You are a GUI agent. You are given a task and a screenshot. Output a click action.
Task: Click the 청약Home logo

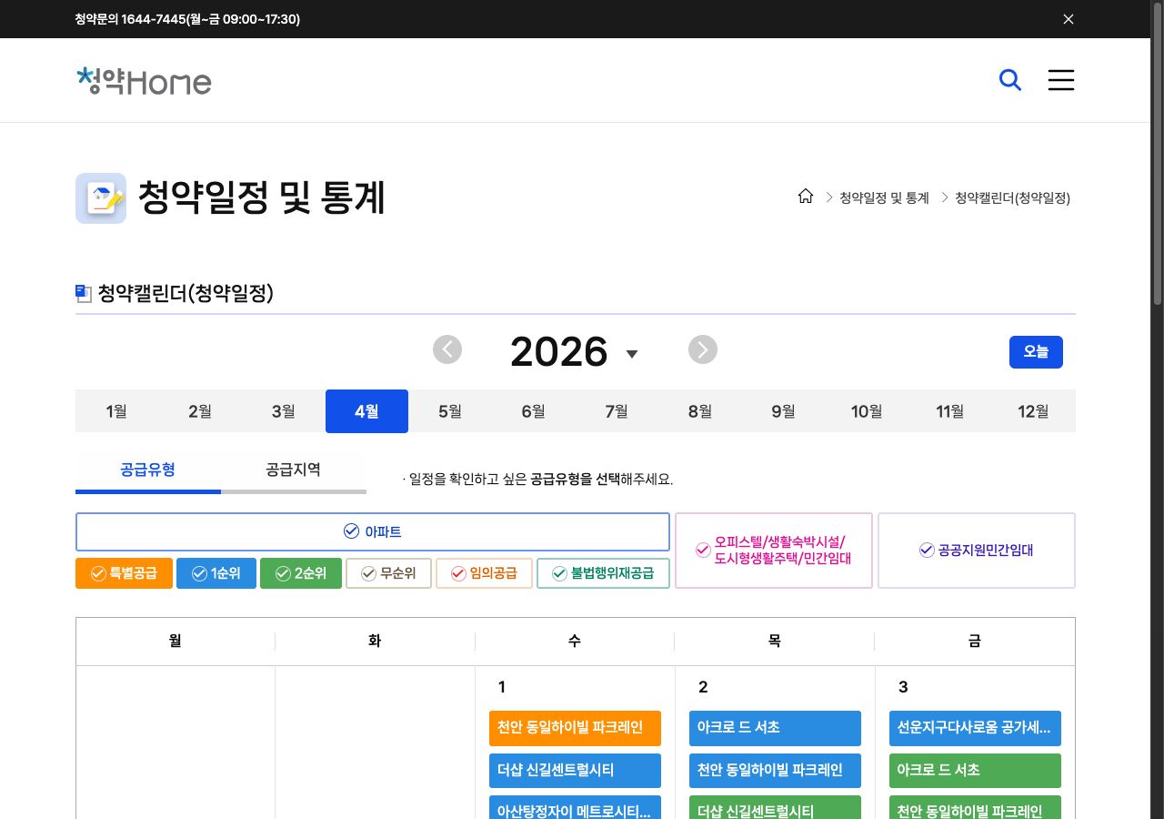pyautogui.click(x=144, y=81)
